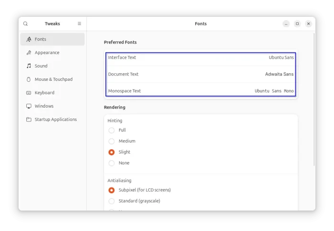The image size is (334, 231).
Task: Click the Hinting group label
Action: 115,121
